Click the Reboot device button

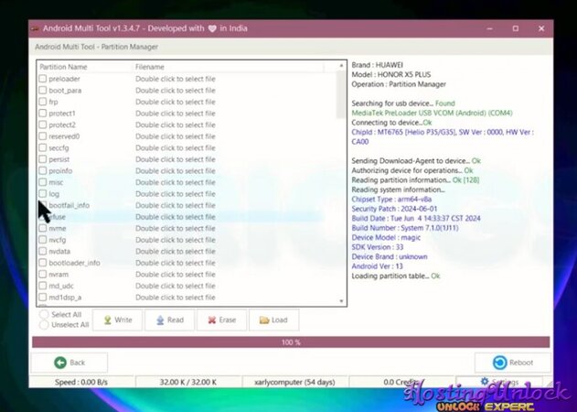511,363
